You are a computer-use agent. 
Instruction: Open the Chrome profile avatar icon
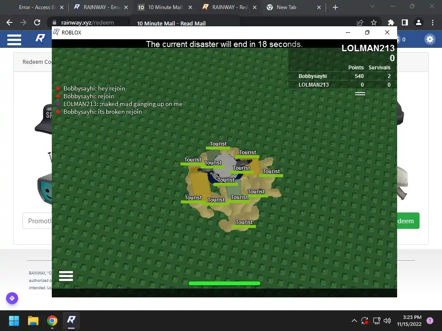tap(419, 22)
